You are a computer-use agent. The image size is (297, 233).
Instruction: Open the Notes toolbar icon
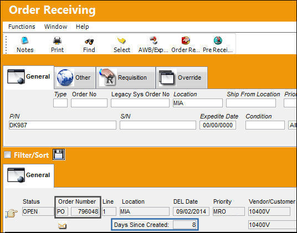tap(25, 40)
